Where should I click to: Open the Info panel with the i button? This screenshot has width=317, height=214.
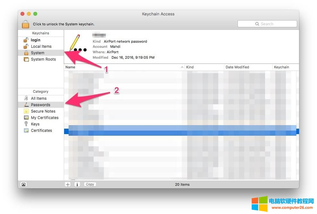click(x=77, y=184)
